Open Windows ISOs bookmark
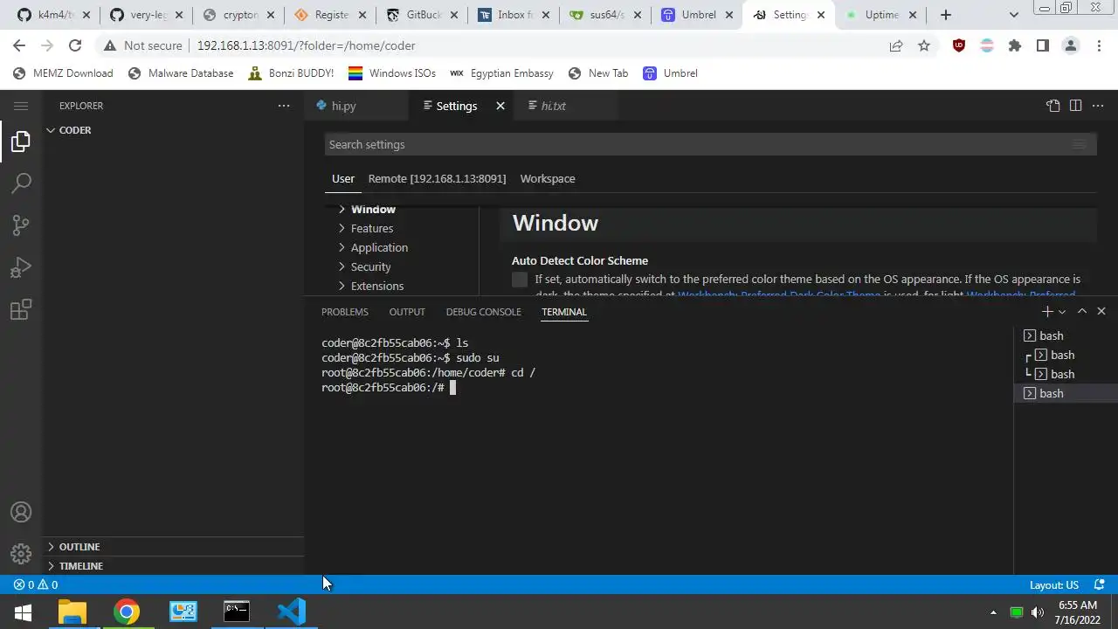The width and height of the screenshot is (1118, 629). point(392,73)
